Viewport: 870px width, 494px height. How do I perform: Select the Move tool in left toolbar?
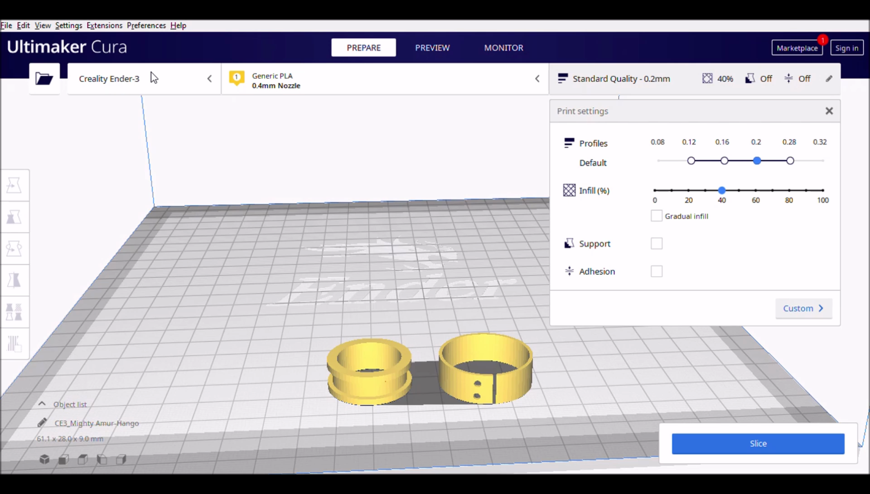14,185
